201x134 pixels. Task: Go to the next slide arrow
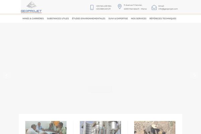pyautogui.click(x=194, y=76)
